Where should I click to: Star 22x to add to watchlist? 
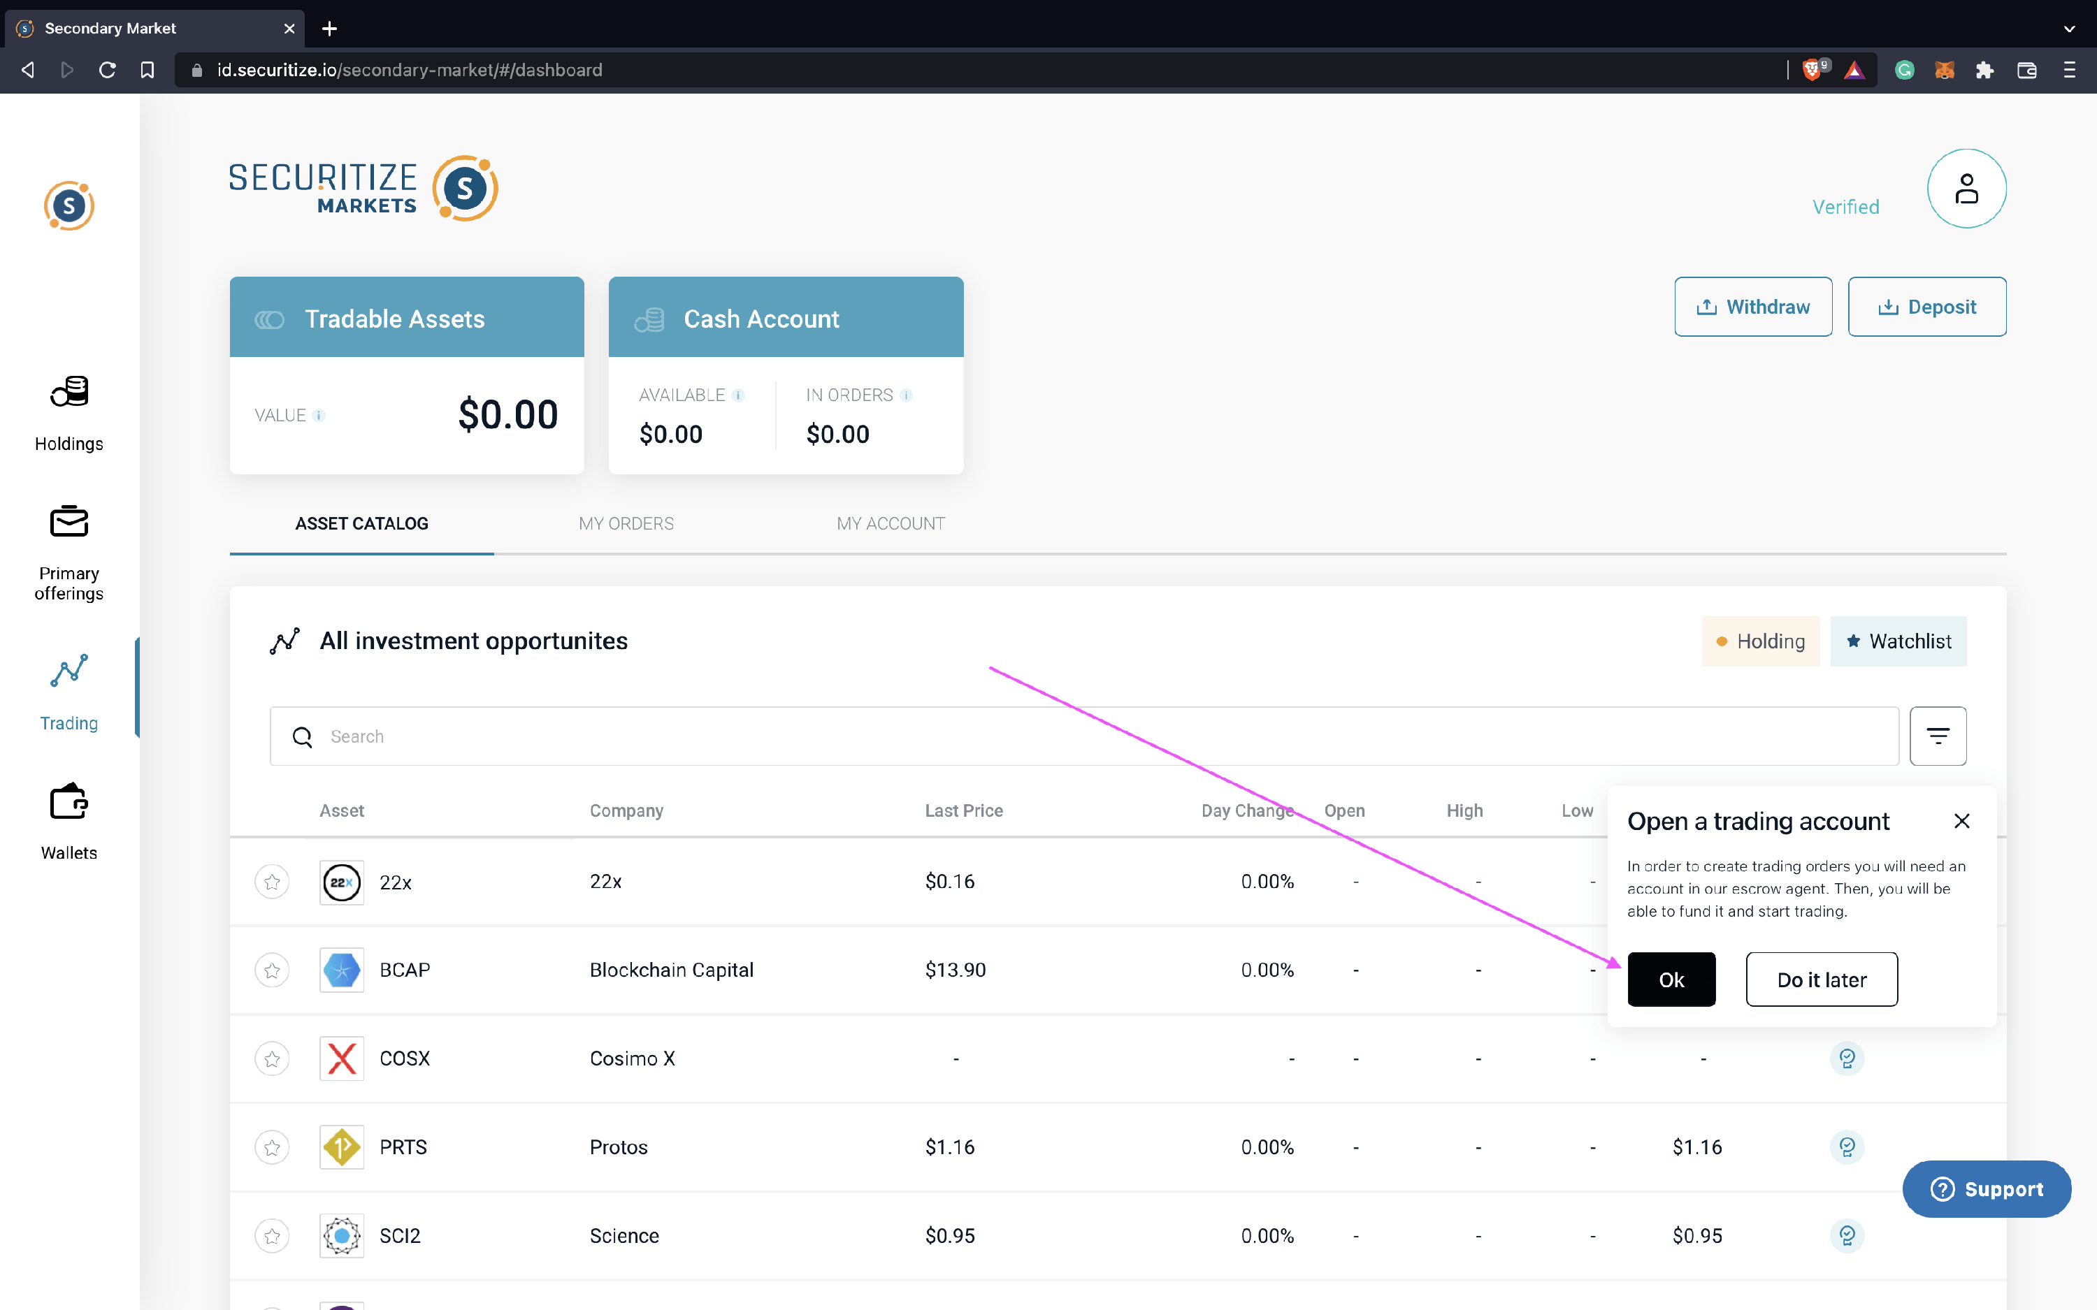pyautogui.click(x=272, y=882)
